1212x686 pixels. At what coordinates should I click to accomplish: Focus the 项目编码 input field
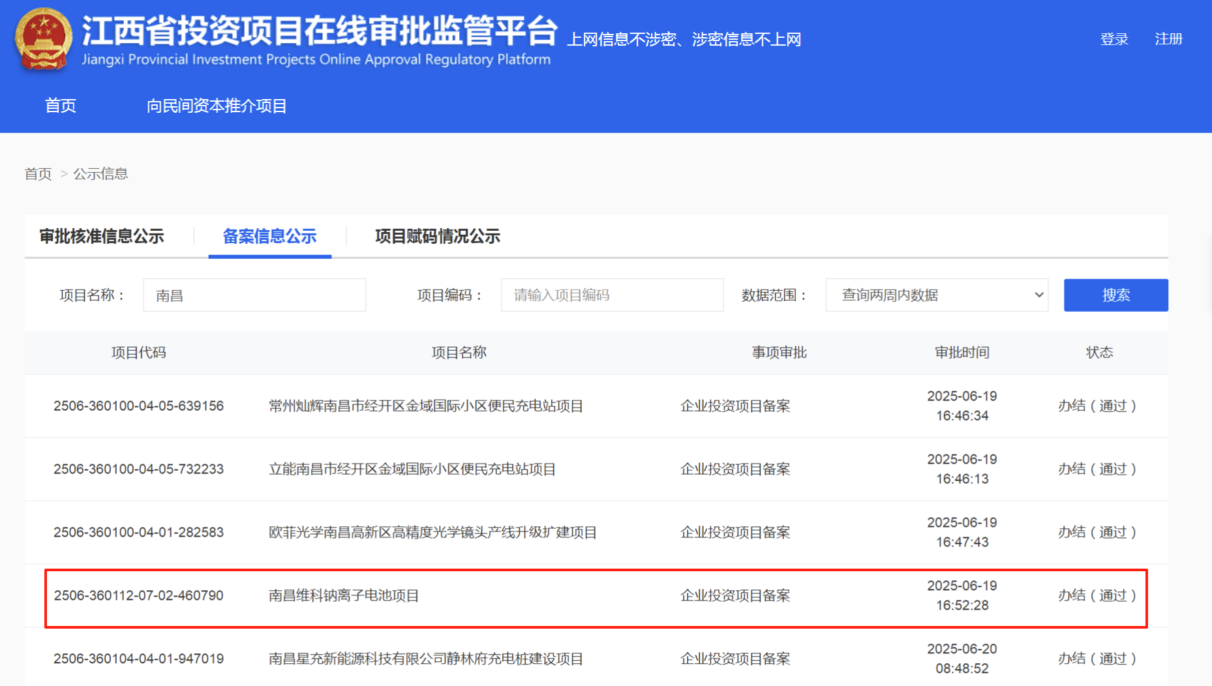pos(612,295)
